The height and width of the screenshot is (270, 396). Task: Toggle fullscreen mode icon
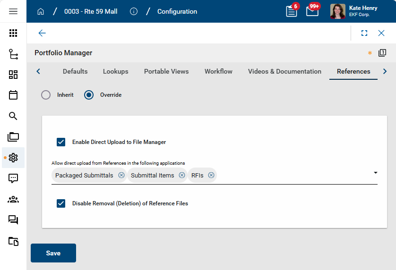point(364,33)
